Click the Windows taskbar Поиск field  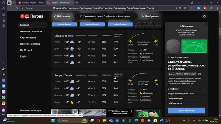pos(73,121)
